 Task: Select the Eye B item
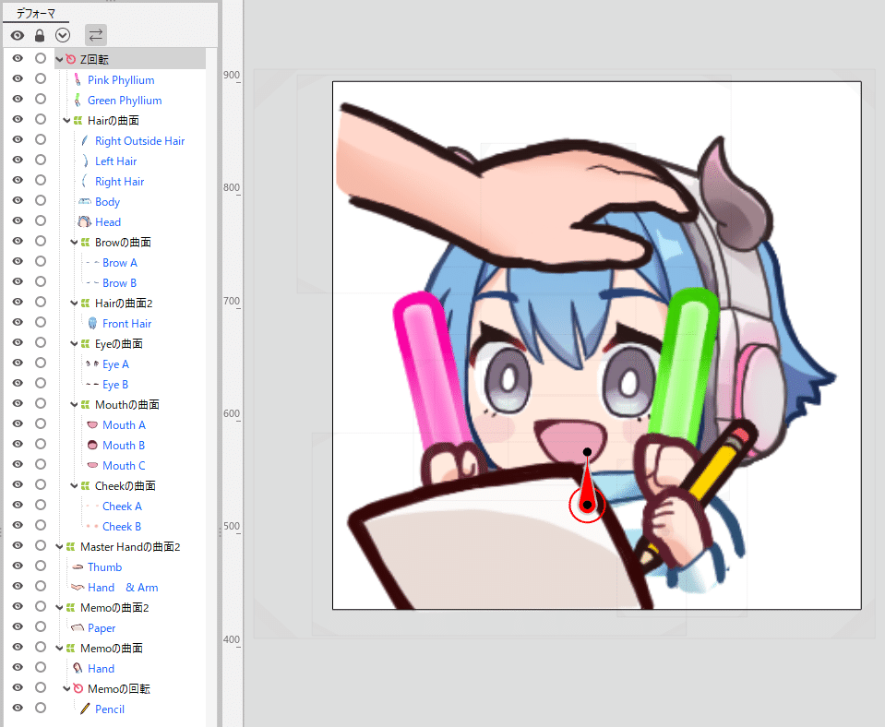(115, 385)
